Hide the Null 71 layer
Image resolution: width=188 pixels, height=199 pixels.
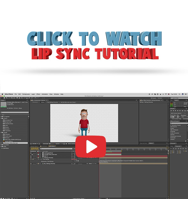point(31,156)
